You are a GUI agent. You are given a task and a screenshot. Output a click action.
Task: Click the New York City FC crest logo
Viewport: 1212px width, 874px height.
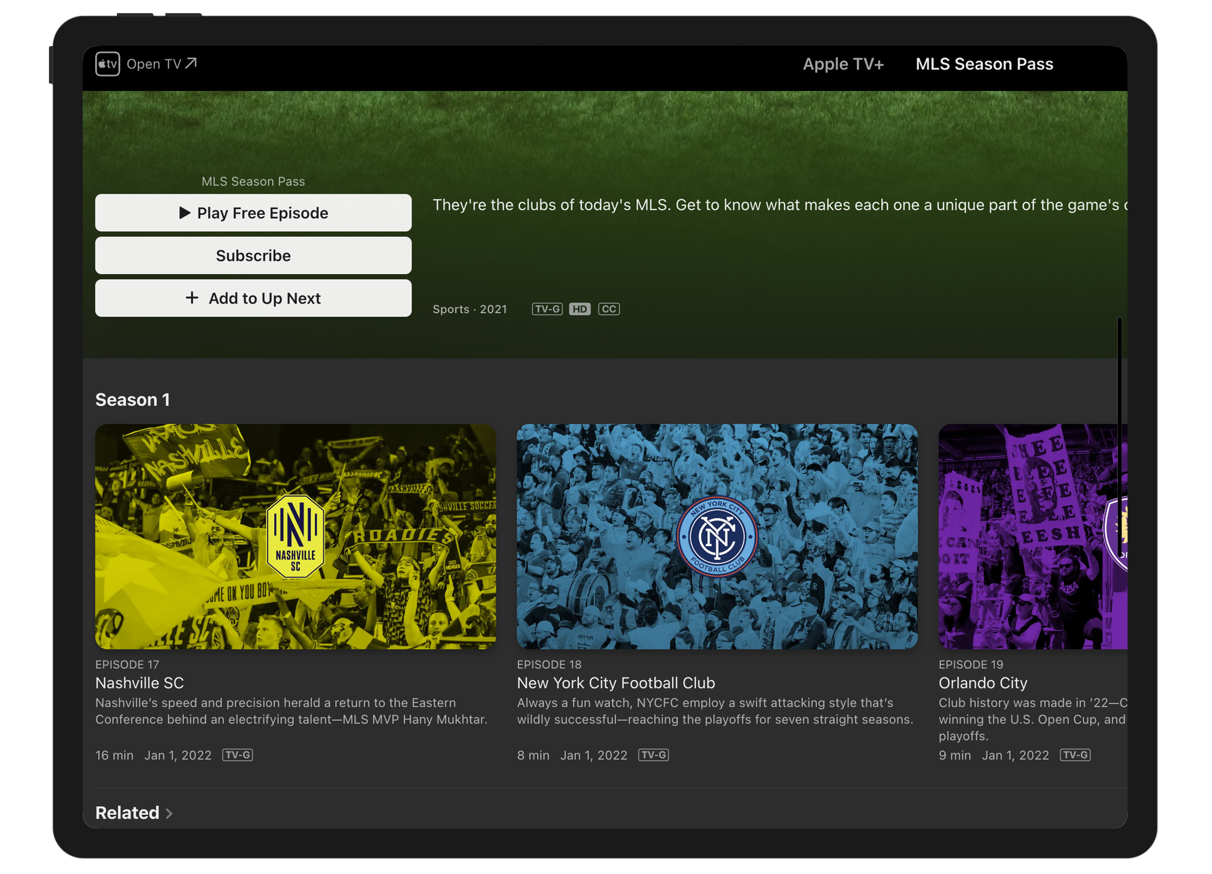point(717,536)
